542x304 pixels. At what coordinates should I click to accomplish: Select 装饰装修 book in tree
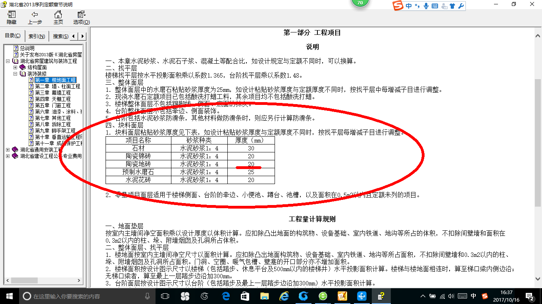click(x=37, y=74)
